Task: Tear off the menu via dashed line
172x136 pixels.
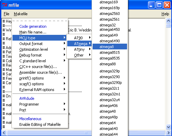Action: pyautogui.click(x=40, y=21)
